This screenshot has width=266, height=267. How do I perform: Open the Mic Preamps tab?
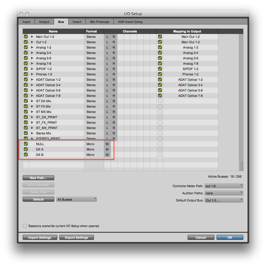pyautogui.click(x=100, y=22)
